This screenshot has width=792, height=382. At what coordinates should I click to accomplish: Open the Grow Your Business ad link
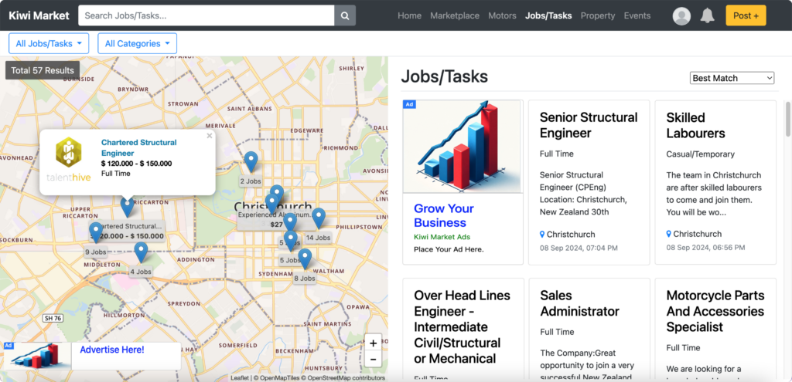tap(444, 215)
